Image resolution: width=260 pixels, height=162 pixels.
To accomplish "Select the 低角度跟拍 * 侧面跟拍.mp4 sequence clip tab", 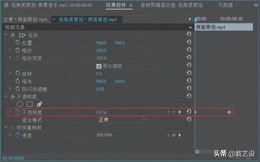I will pyautogui.click(x=88, y=19).
